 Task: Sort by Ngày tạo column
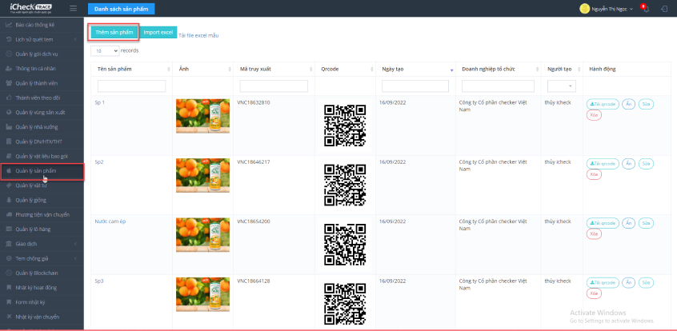(415, 69)
